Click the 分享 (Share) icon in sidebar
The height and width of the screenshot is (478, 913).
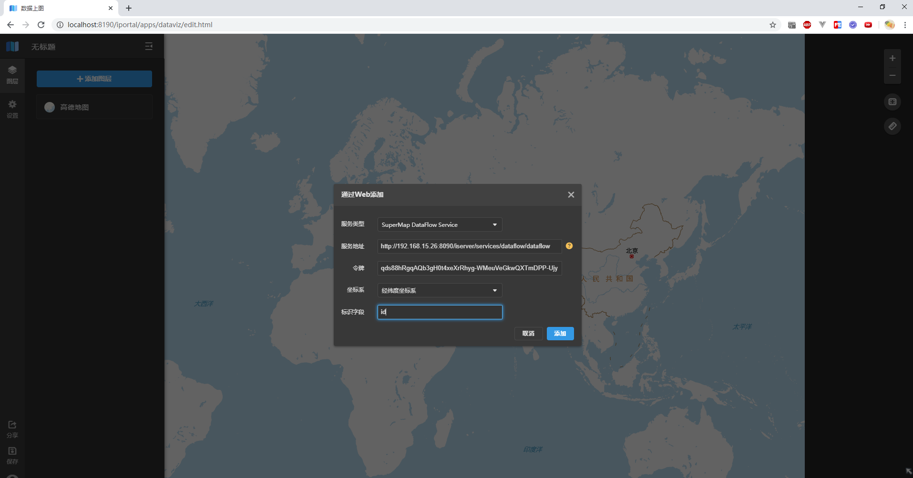coord(12,428)
